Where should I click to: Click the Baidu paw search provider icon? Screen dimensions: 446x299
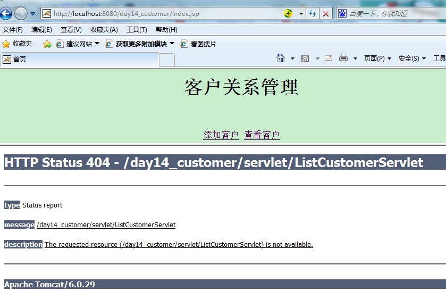(342, 13)
